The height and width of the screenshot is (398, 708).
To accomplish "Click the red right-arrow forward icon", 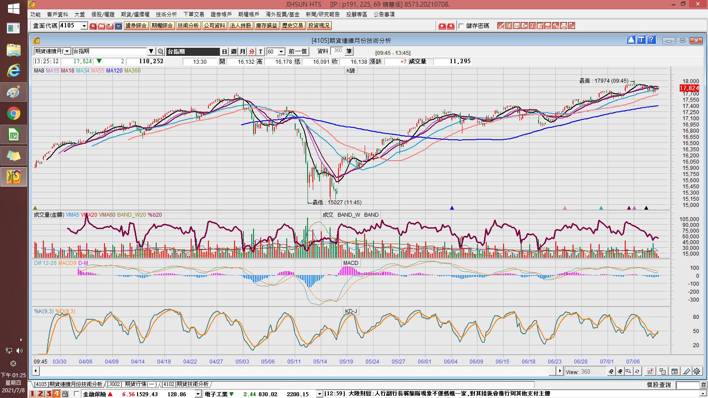I will click(450, 26).
